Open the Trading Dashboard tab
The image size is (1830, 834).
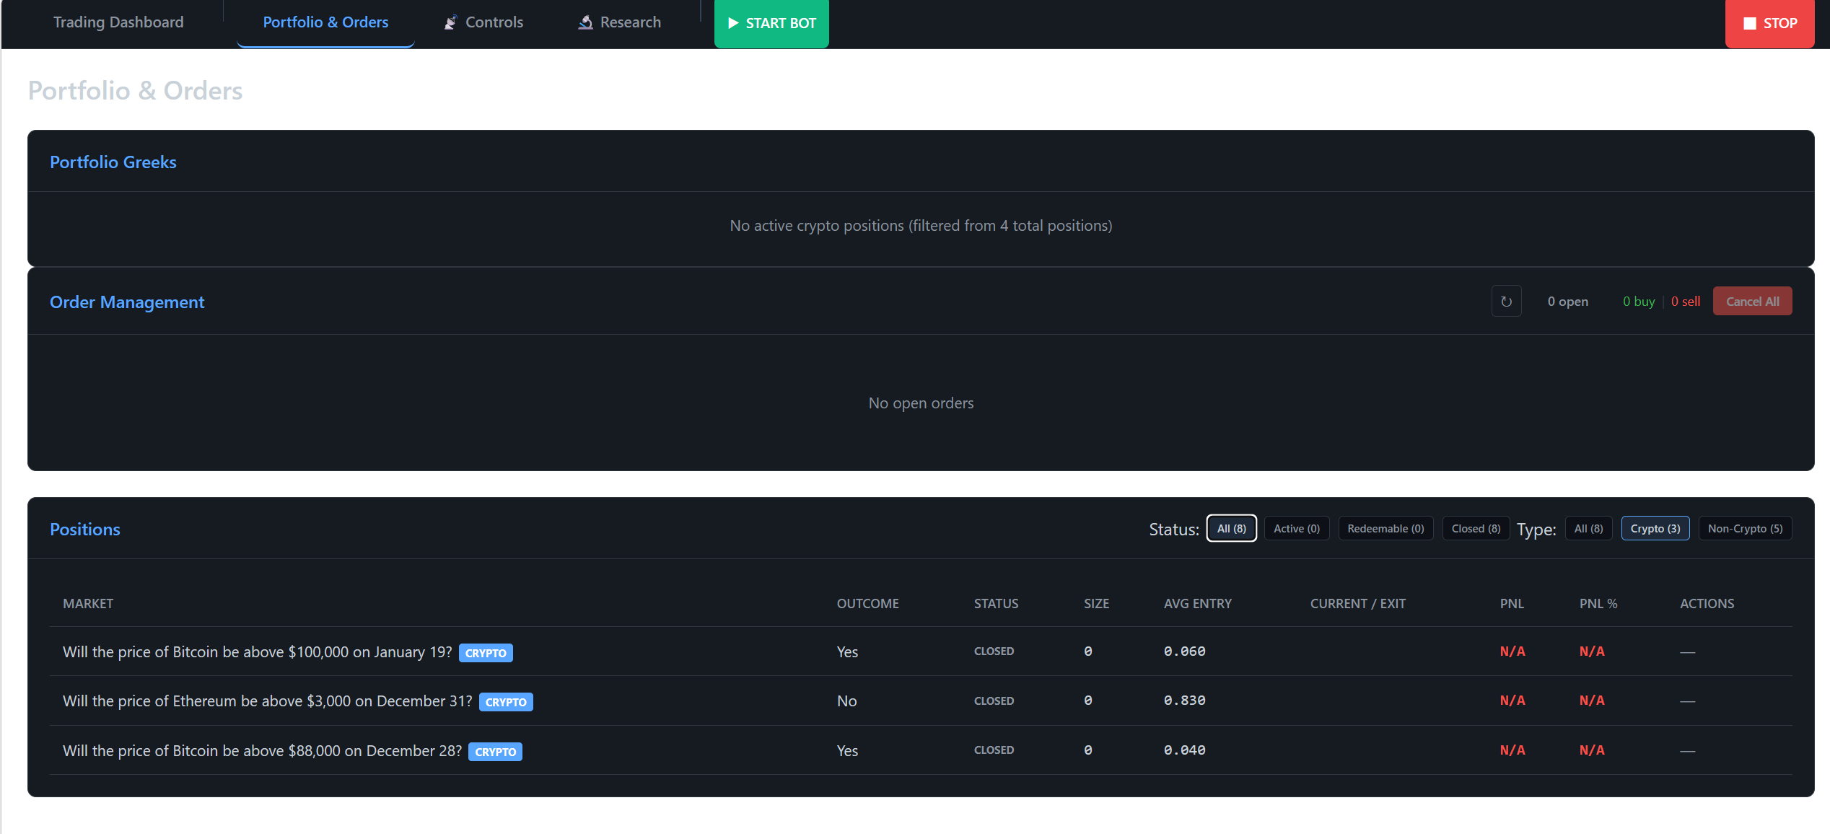[x=118, y=22]
